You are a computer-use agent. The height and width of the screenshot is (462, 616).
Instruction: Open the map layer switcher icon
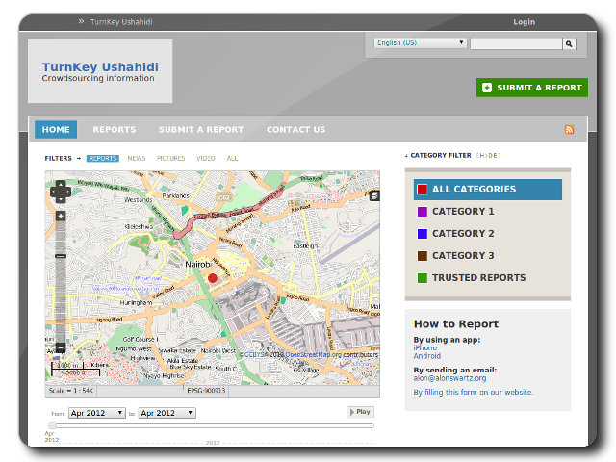(x=374, y=195)
